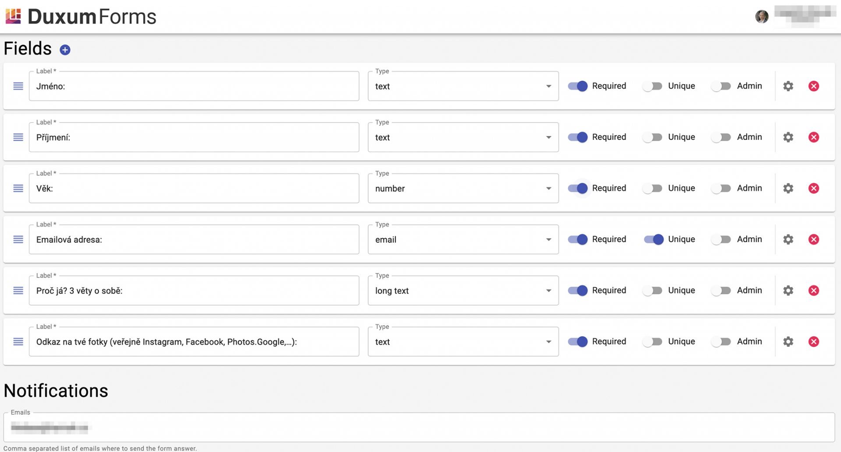Screen dimensions: 841x452
Task: Enable Unique toggle for Příjmení field
Action: (x=653, y=137)
